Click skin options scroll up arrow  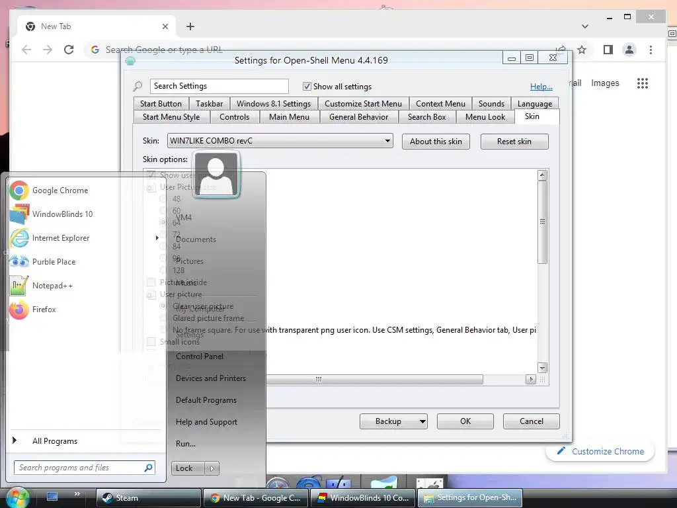pyautogui.click(x=543, y=175)
